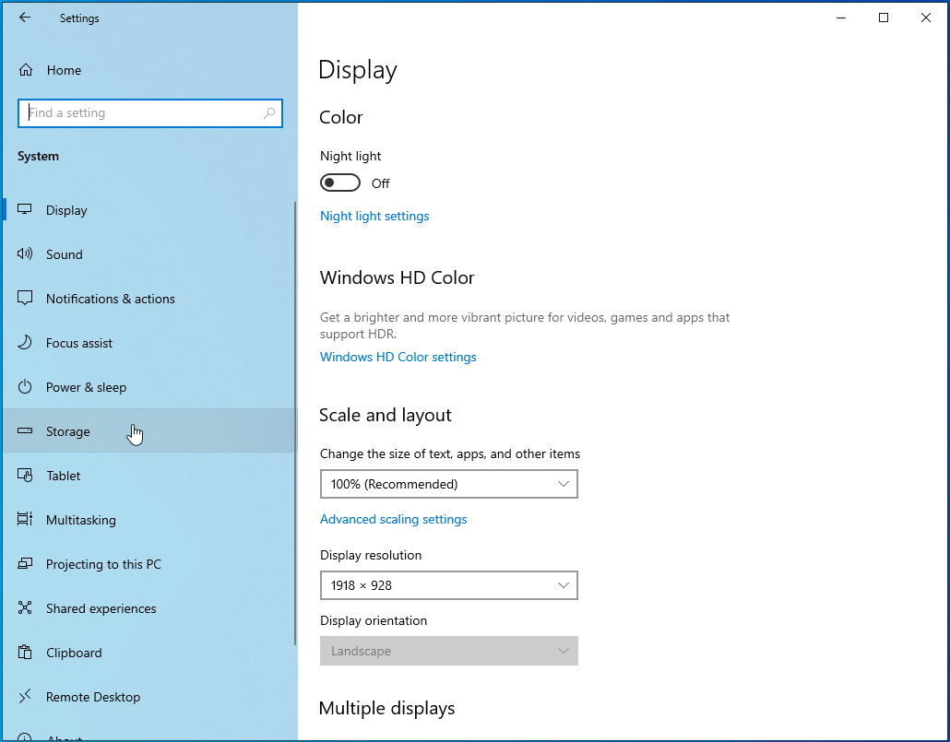Click the Sound speaker icon
Image resolution: width=950 pixels, height=742 pixels.
(26, 254)
